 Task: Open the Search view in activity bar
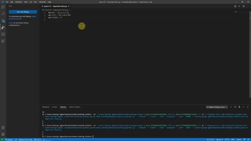[x=3, y=14]
